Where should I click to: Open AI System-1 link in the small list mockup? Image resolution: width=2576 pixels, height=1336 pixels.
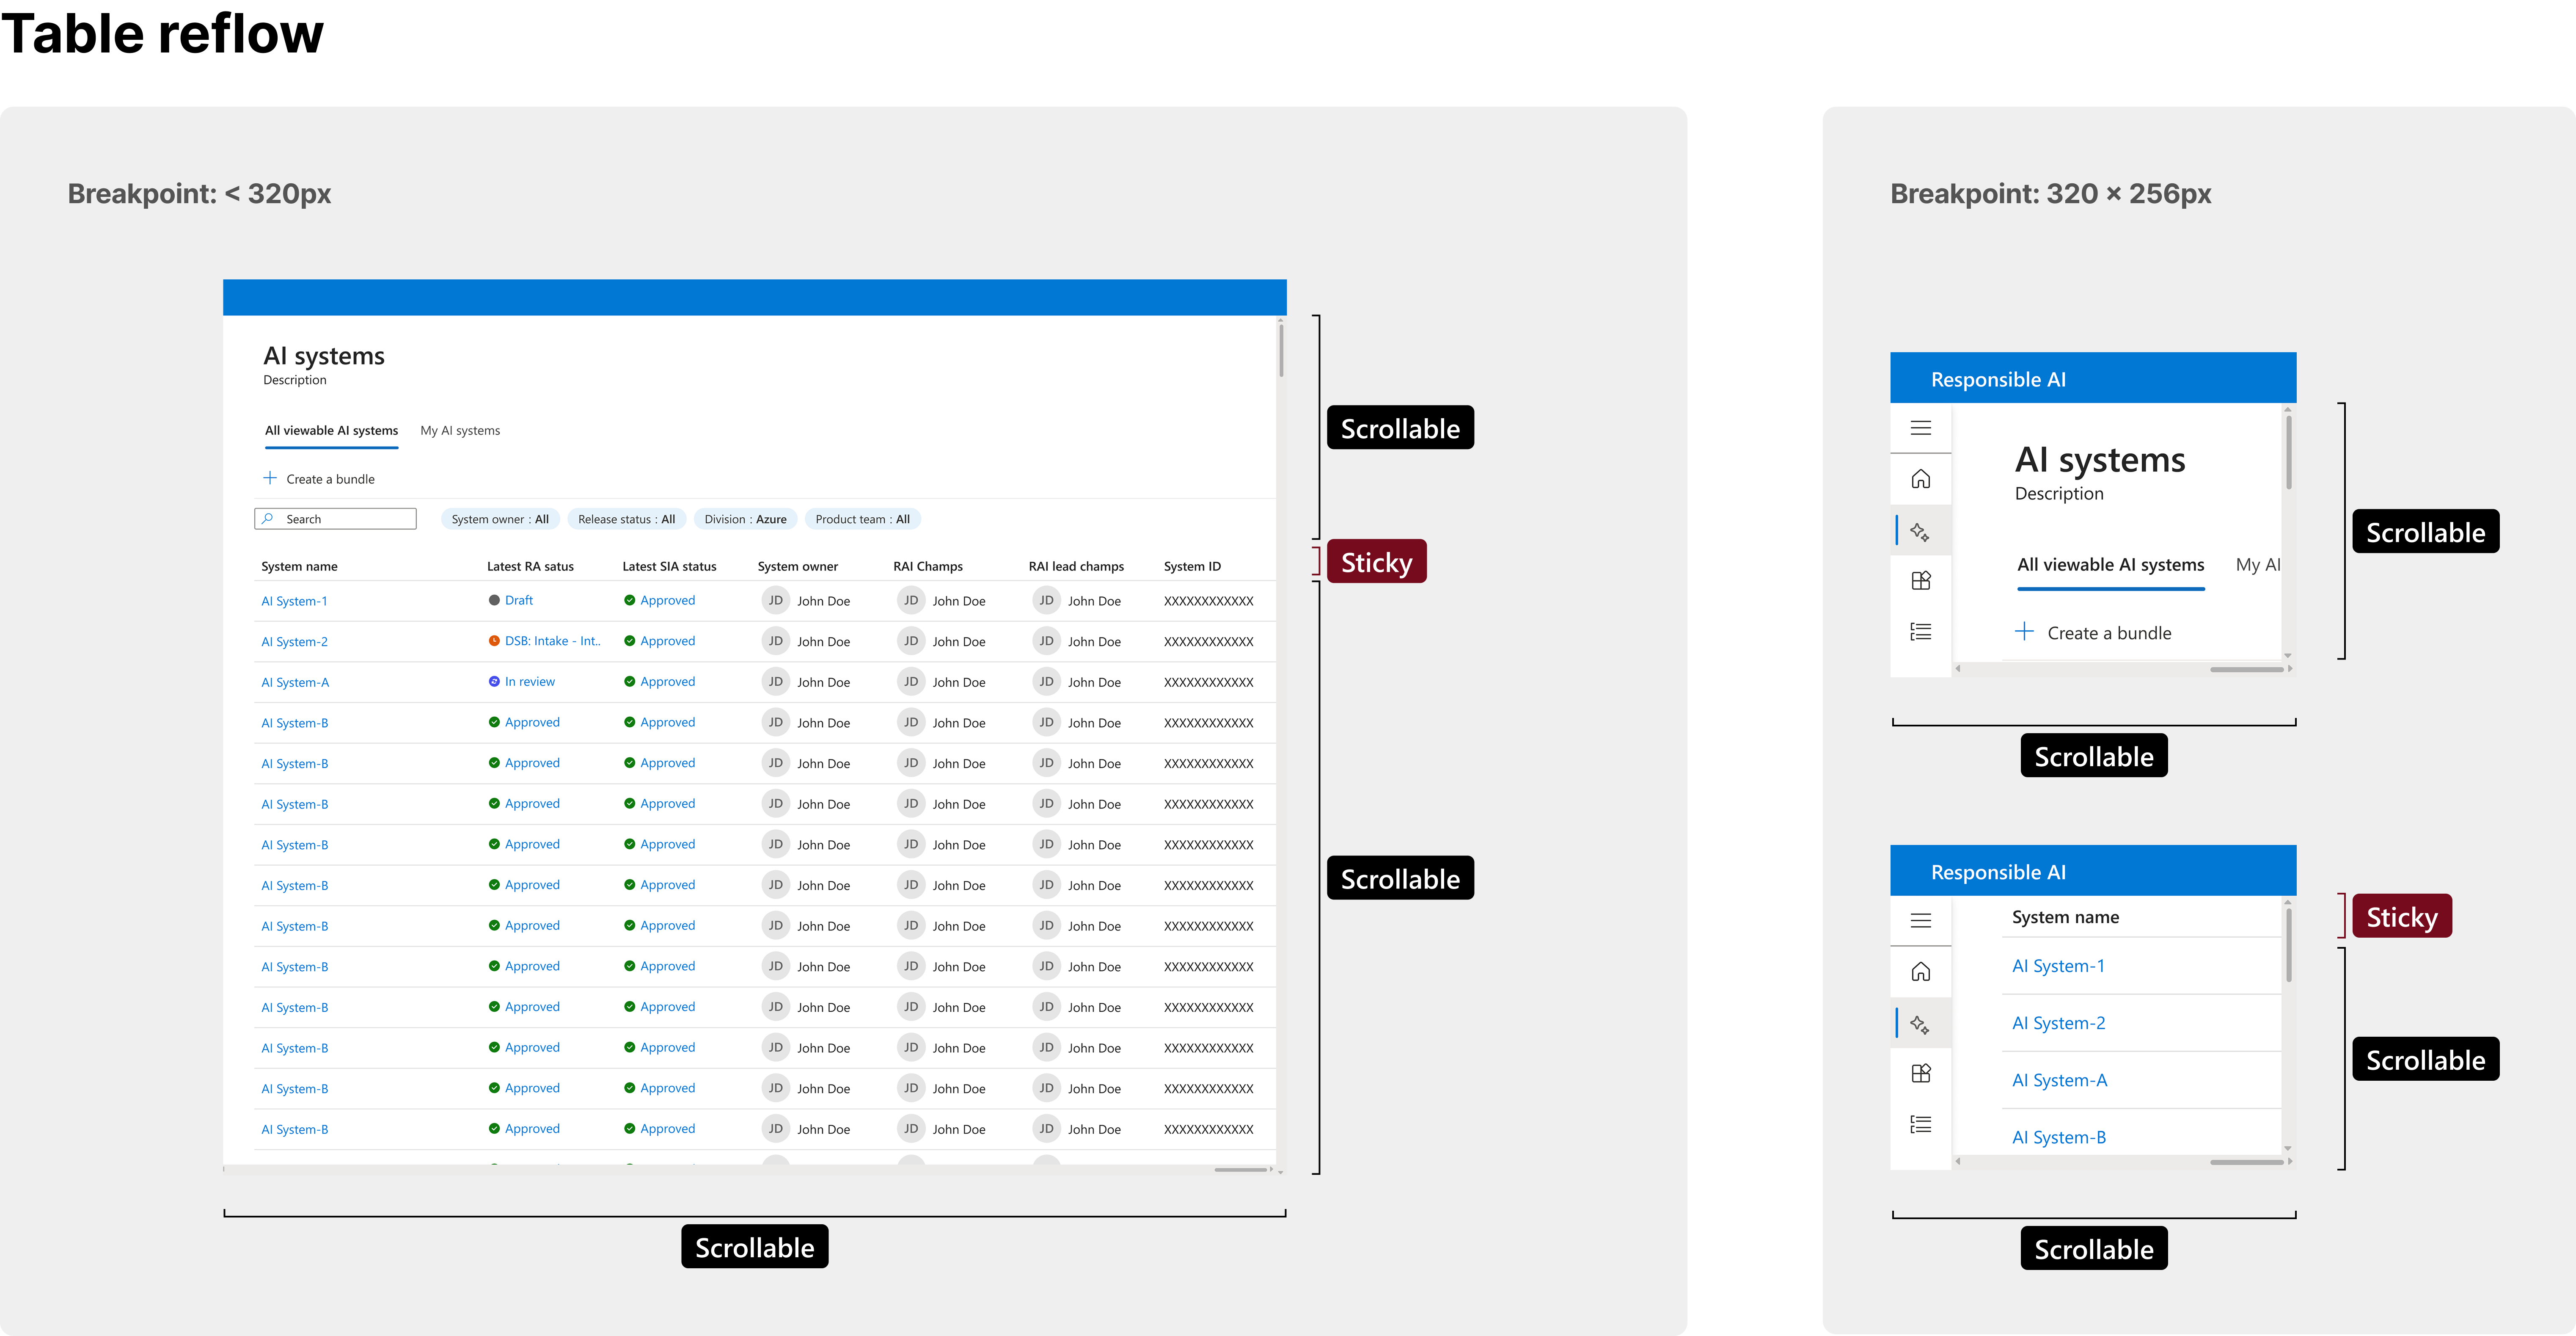(2058, 966)
